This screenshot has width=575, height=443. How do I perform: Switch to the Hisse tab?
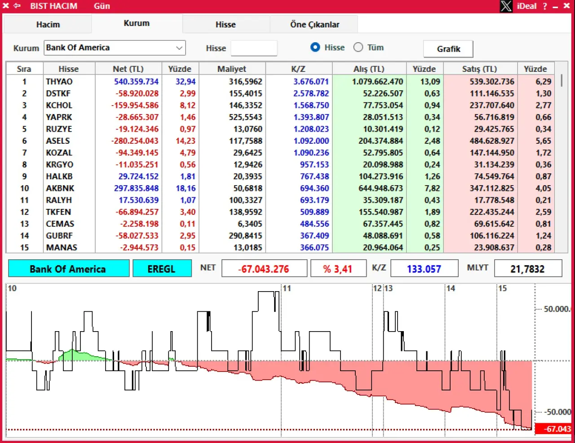(x=226, y=25)
